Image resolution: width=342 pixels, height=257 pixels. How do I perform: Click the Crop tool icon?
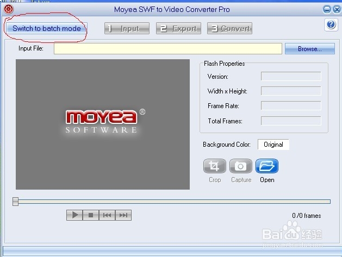point(215,166)
